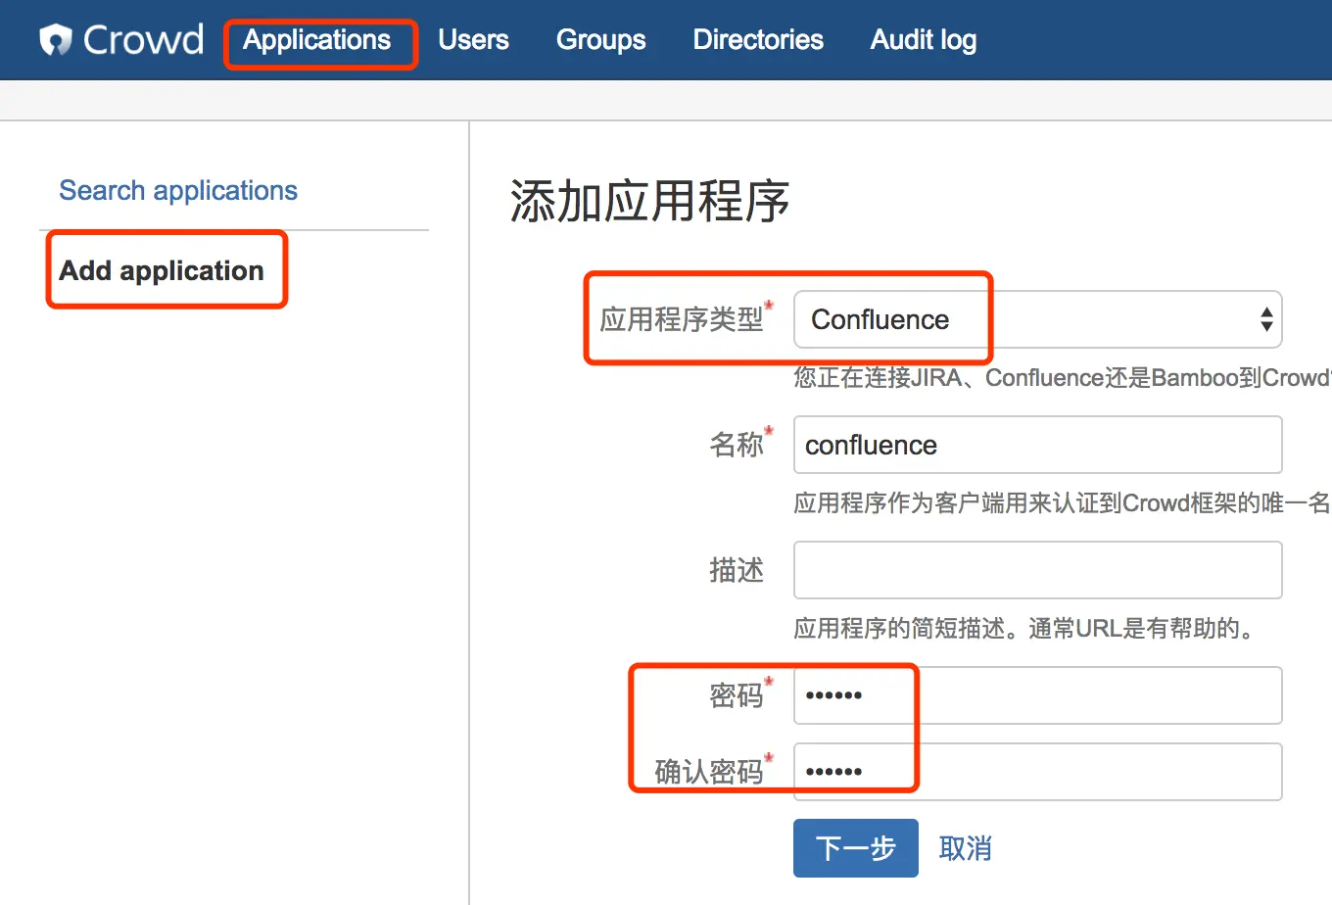Click the 取消 cancel link
The image size is (1332, 905).
pyautogui.click(x=965, y=848)
